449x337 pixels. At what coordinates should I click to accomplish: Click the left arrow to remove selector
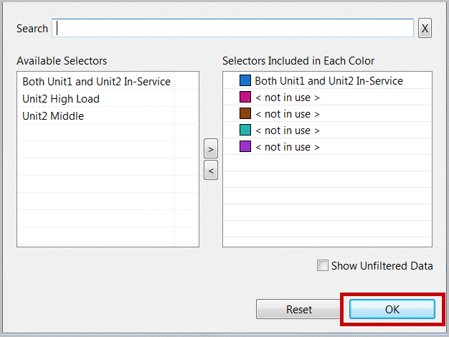click(211, 170)
